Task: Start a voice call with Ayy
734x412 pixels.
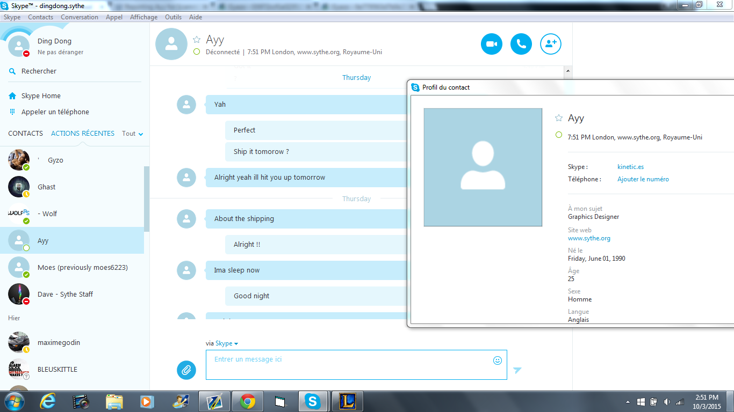Action: (x=521, y=44)
